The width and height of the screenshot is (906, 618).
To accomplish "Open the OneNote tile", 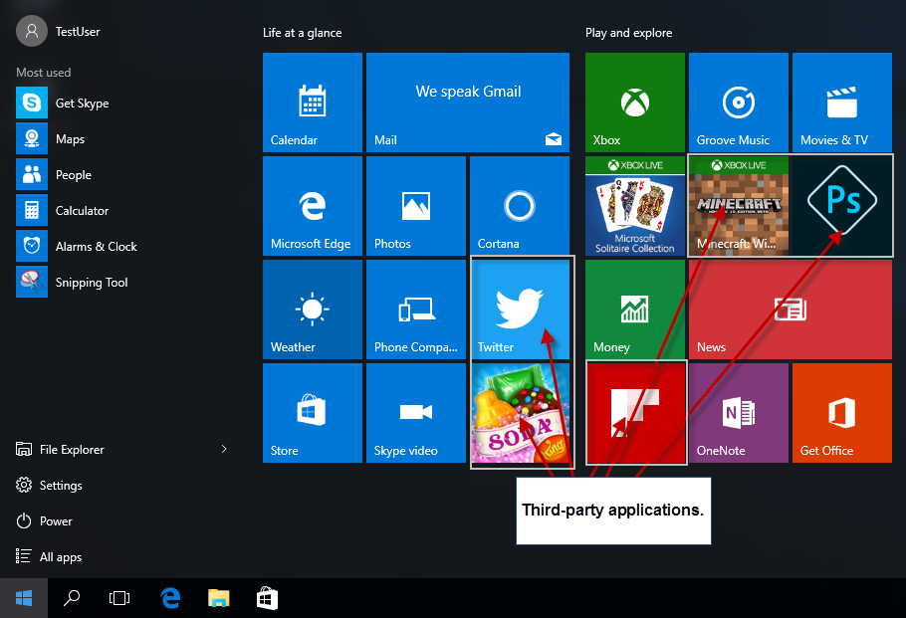I will tap(738, 412).
